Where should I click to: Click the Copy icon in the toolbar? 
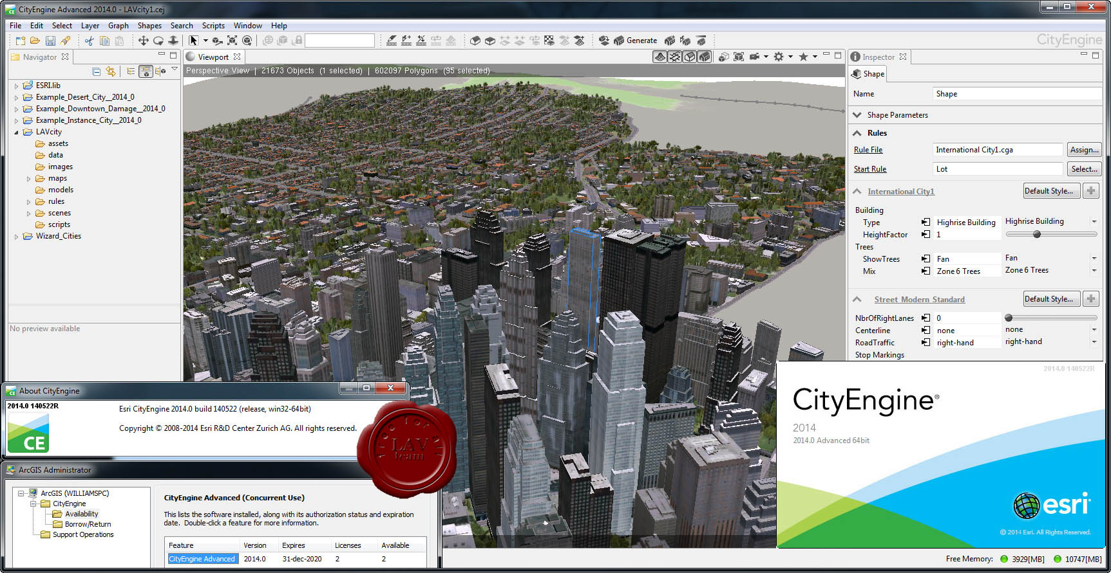[x=104, y=41]
